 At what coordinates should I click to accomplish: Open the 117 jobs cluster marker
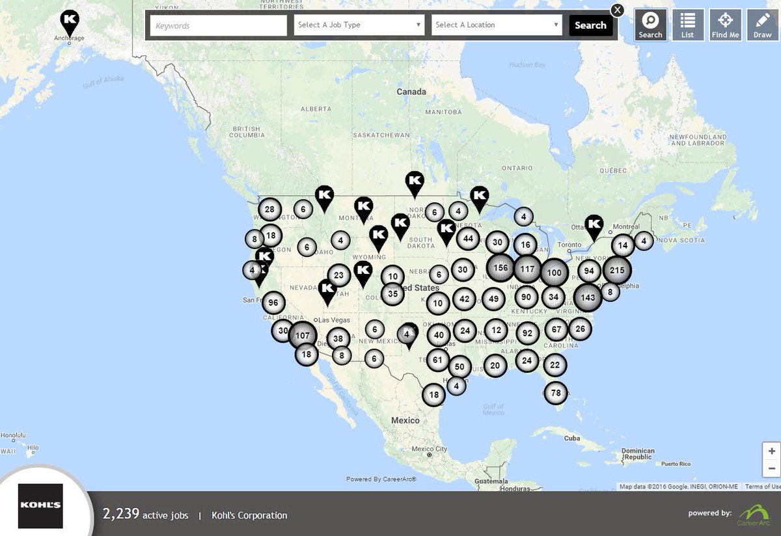pyautogui.click(x=527, y=269)
